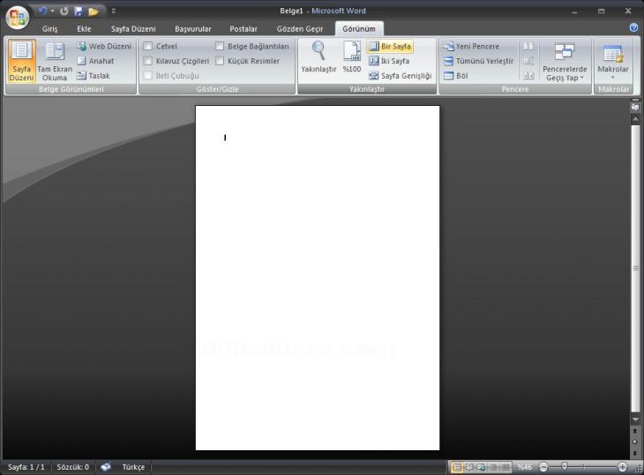This screenshot has width=644, height=475.
Task: Switch to Web Düzeni view
Action: [x=104, y=46]
